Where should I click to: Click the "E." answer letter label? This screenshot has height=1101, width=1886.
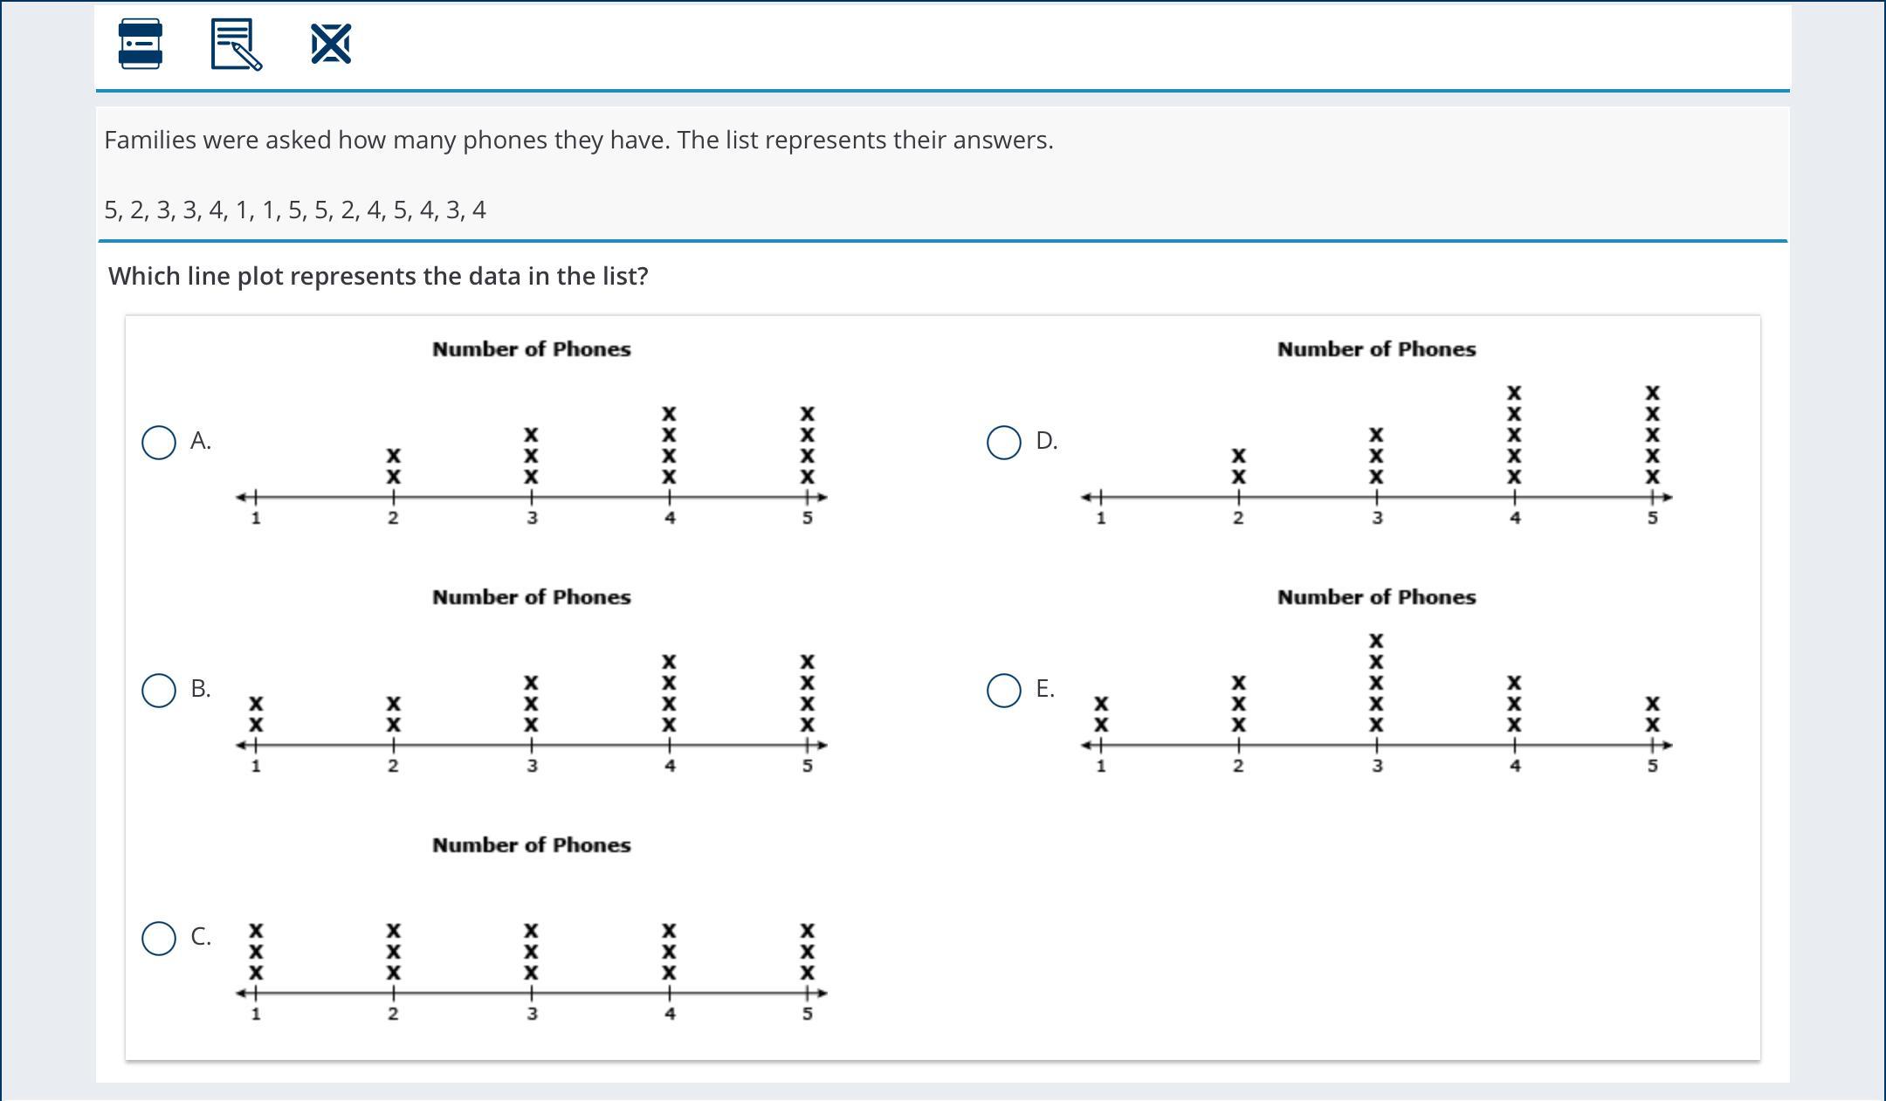(1045, 689)
